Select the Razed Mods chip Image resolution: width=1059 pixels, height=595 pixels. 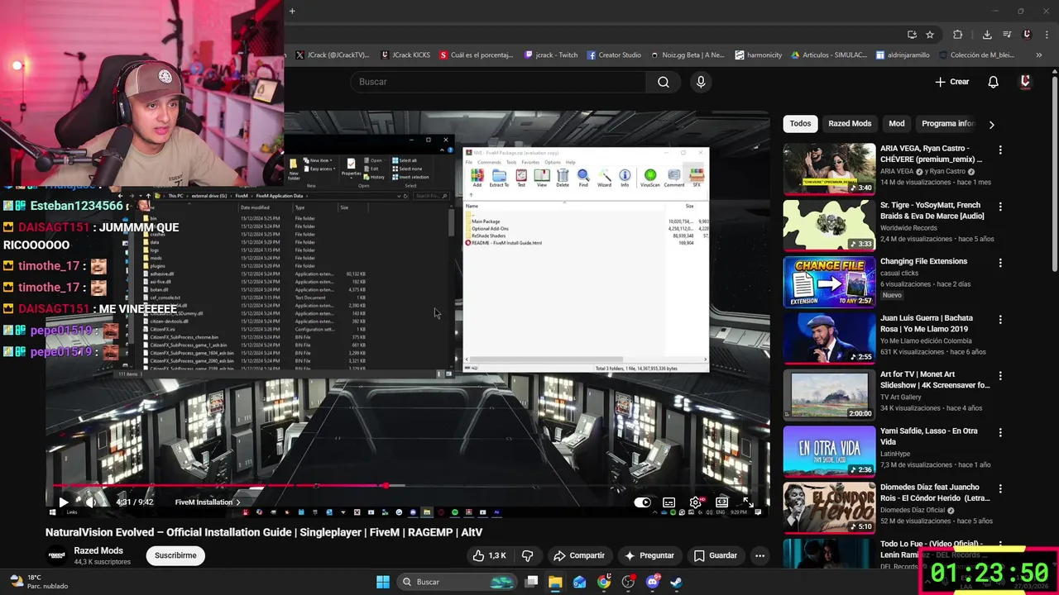tap(850, 123)
